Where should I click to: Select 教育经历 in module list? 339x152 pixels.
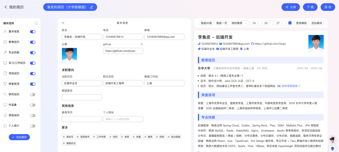coord(14,42)
